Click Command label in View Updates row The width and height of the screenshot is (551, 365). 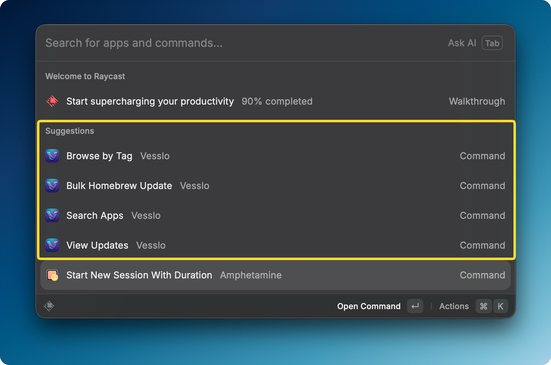pyautogui.click(x=482, y=245)
